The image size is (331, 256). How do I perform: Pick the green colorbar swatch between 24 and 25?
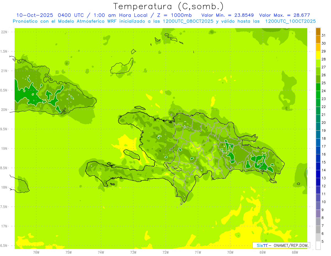(x=318, y=87)
